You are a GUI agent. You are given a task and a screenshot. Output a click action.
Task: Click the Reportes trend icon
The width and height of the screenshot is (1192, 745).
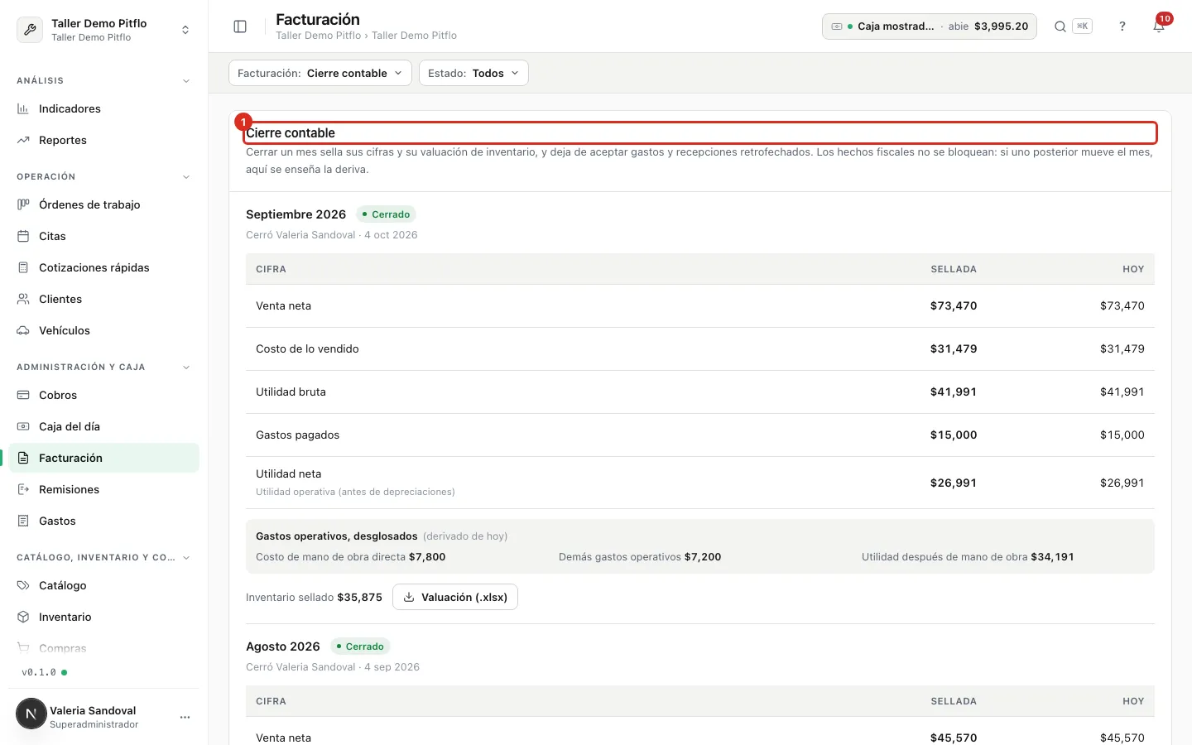tap(23, 140)
